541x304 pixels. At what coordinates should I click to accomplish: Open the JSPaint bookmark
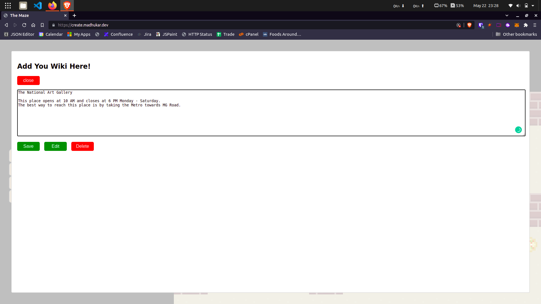167,34
